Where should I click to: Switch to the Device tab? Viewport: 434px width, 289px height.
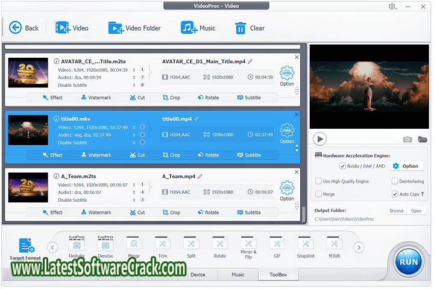[198, 275]
